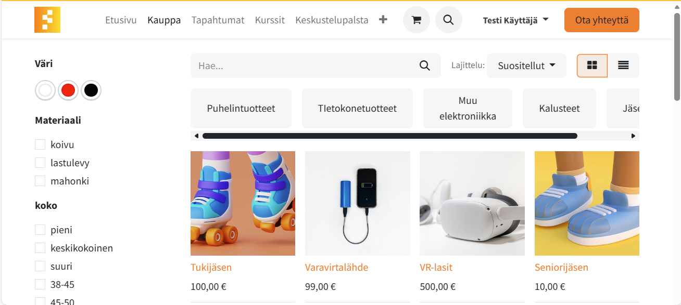Open the shopping cart icon

click(417, 20)
